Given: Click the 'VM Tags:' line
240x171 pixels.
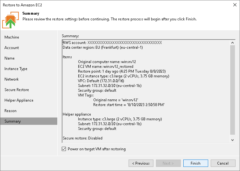Looking at the screenshot, I should (x=86, y=95).
